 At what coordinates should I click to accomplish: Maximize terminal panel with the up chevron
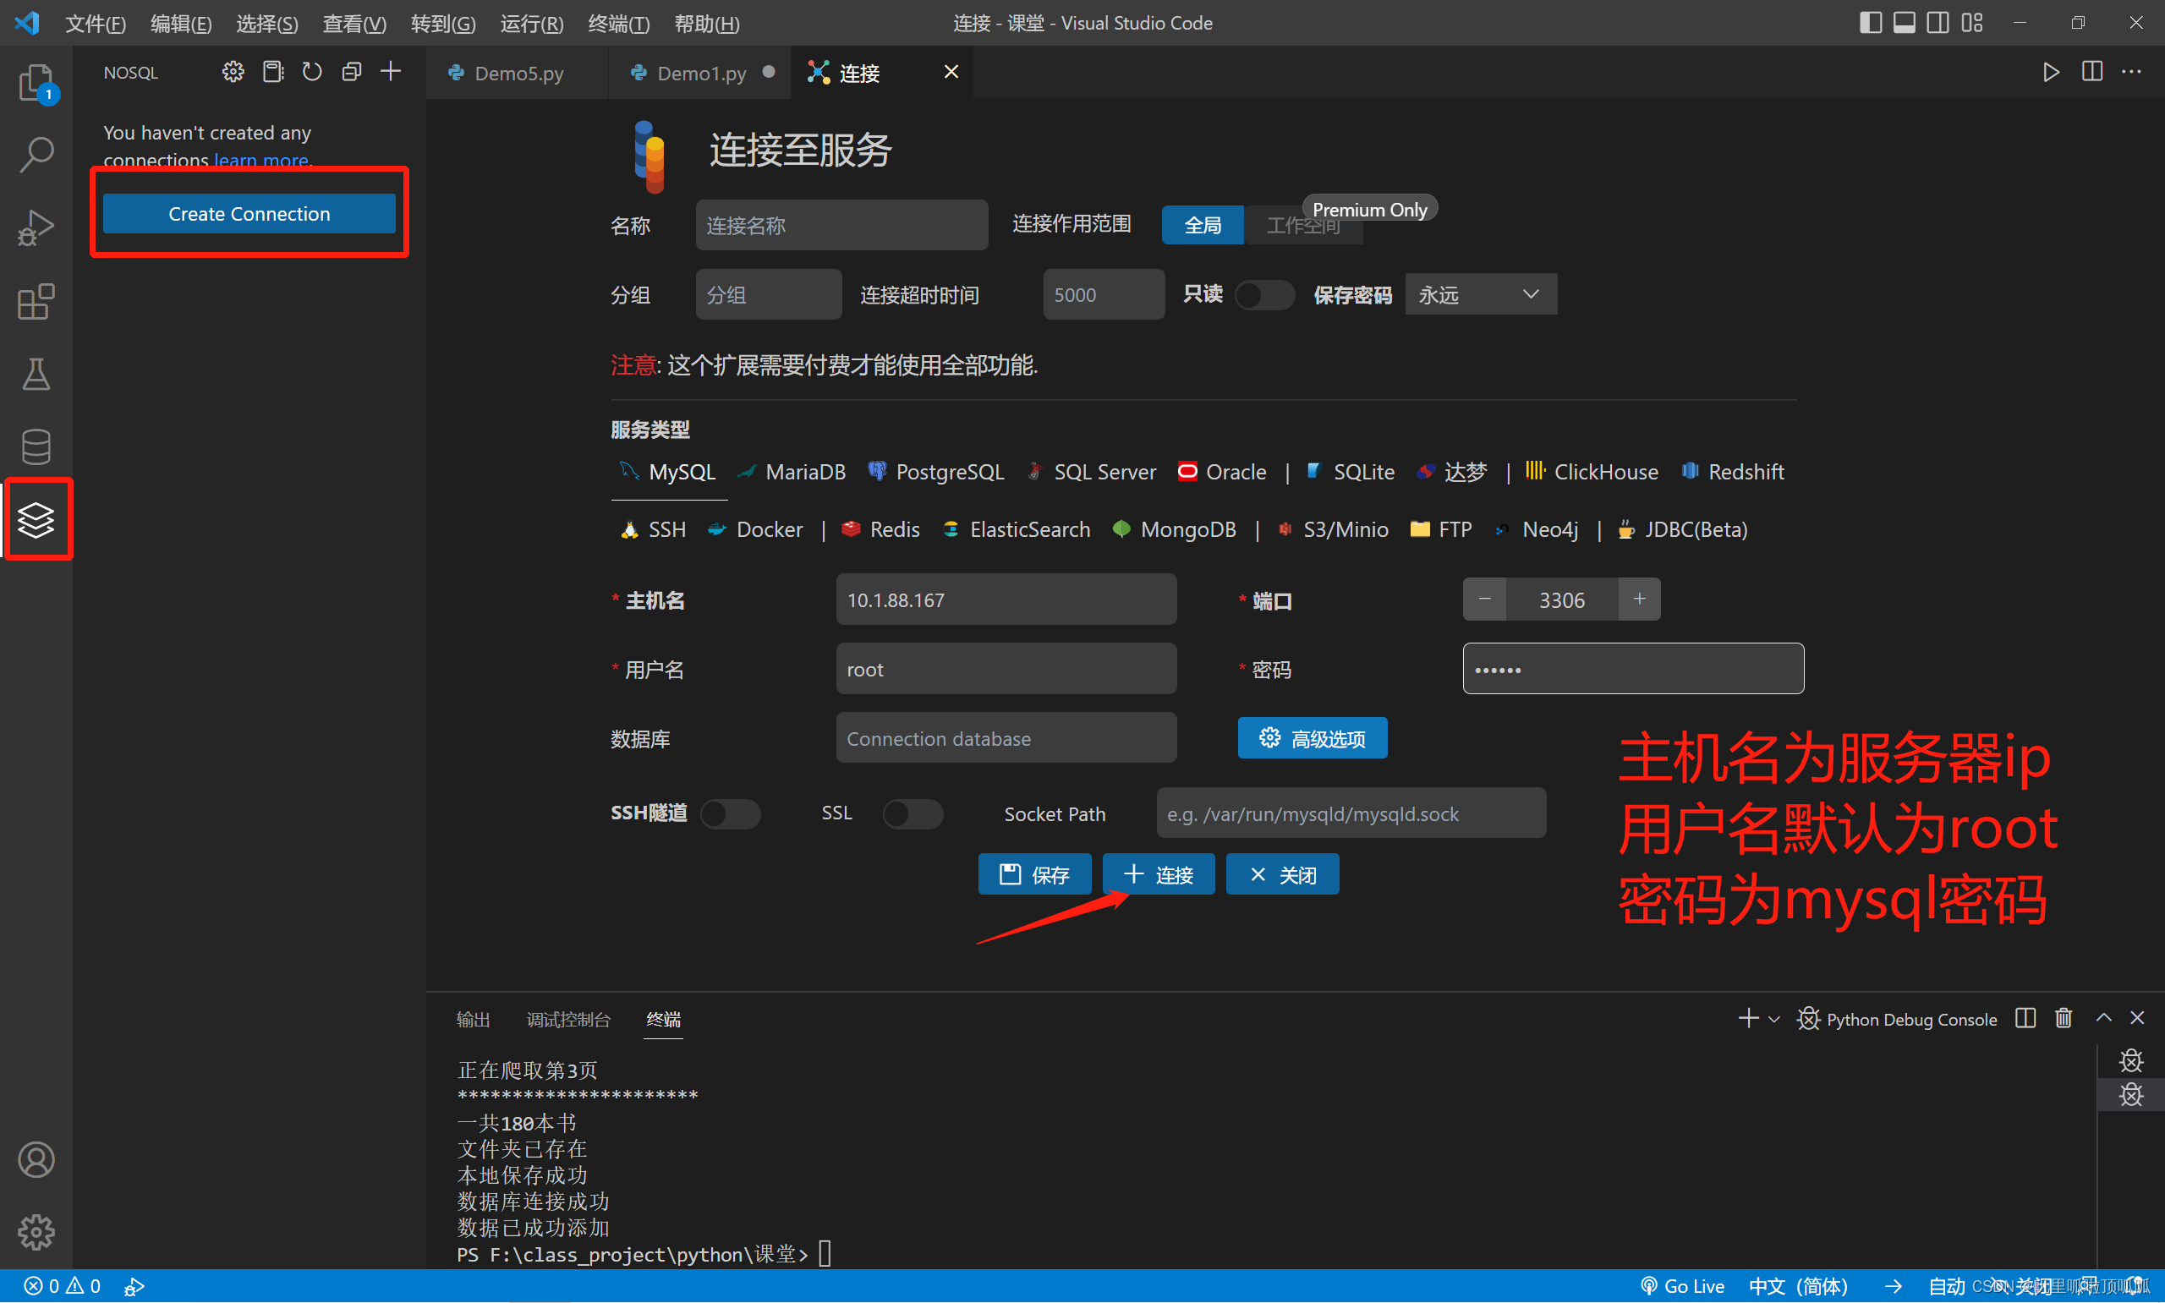click(2103, 1018)
